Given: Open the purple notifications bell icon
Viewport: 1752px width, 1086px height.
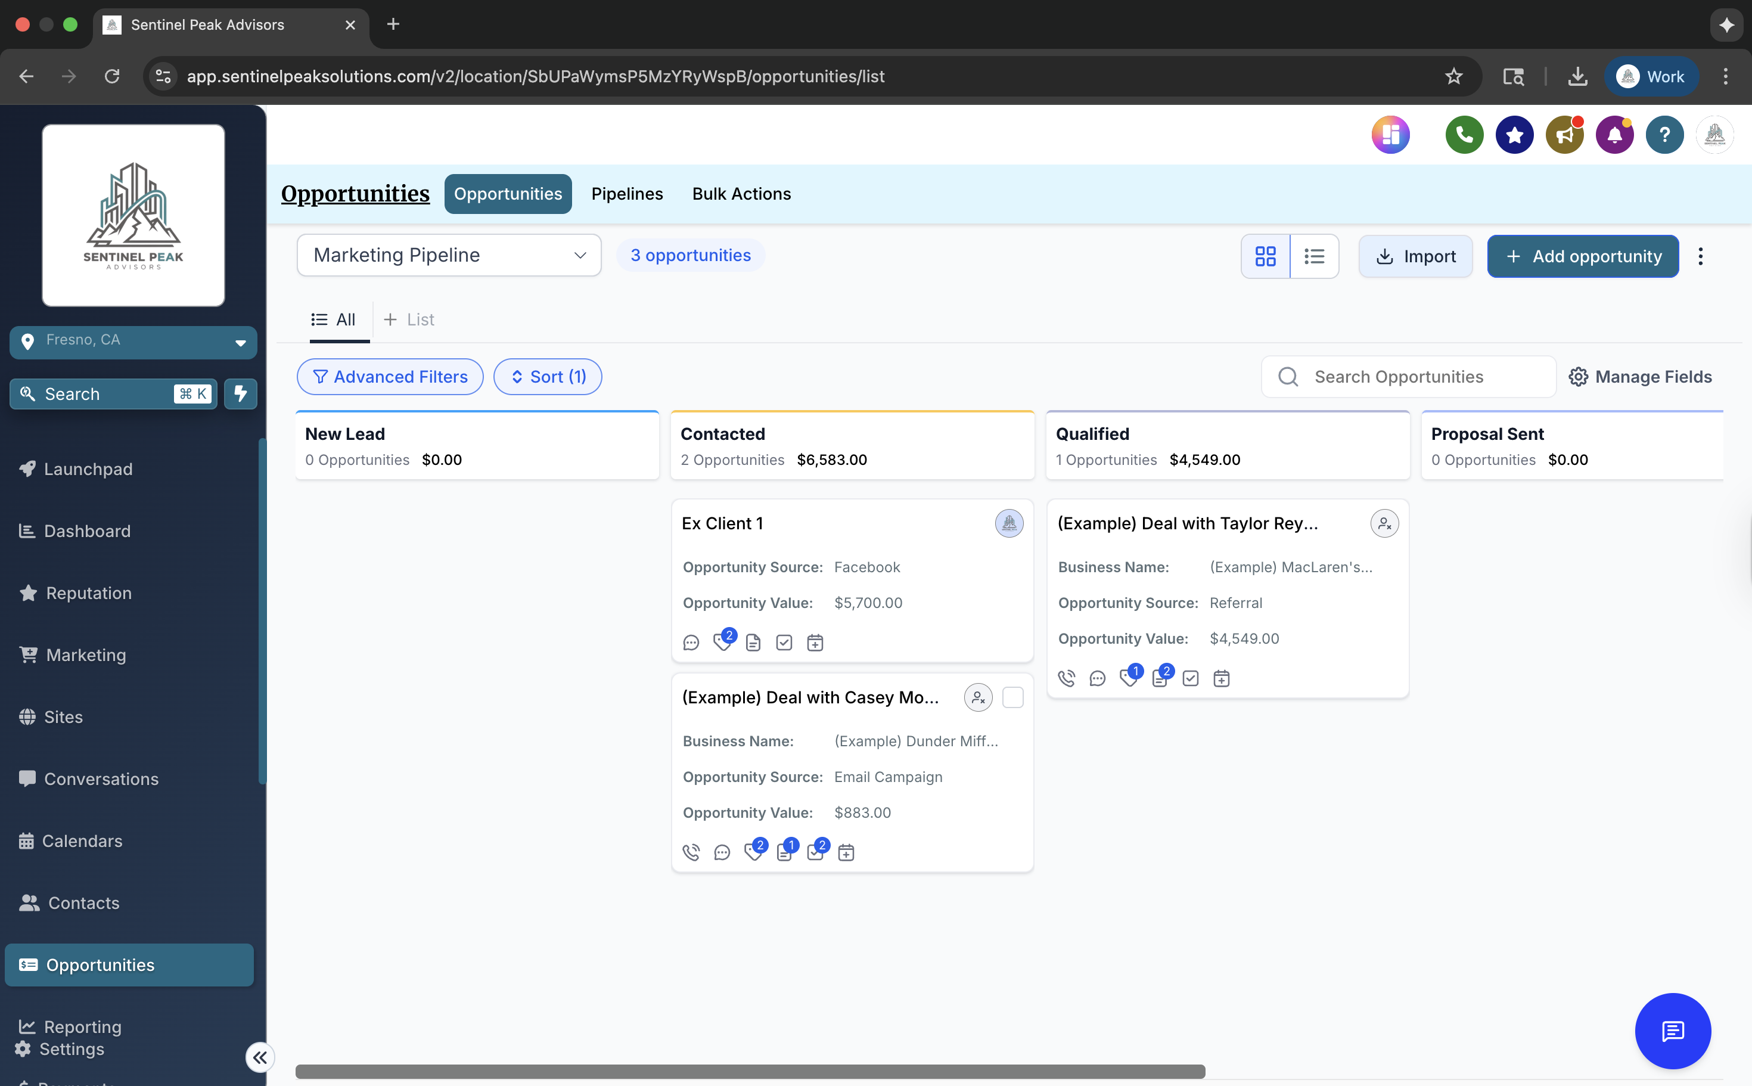Looking at the screenshot, I should tap(1614, 134).
